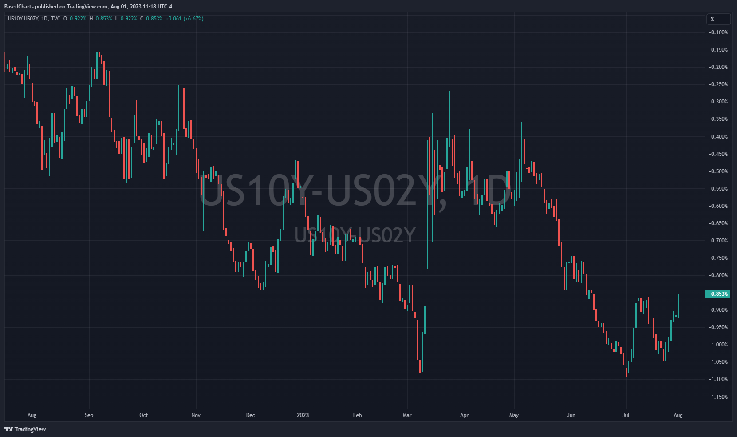Click the large US10Y-US02Y, 1D watermark
737x437 pixels.
(x=355, y=190)
